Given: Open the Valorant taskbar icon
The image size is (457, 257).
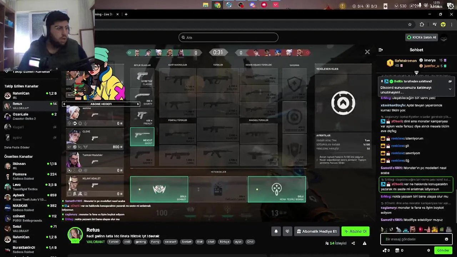Looking at the screenshot, I should (x=276, y=5).
